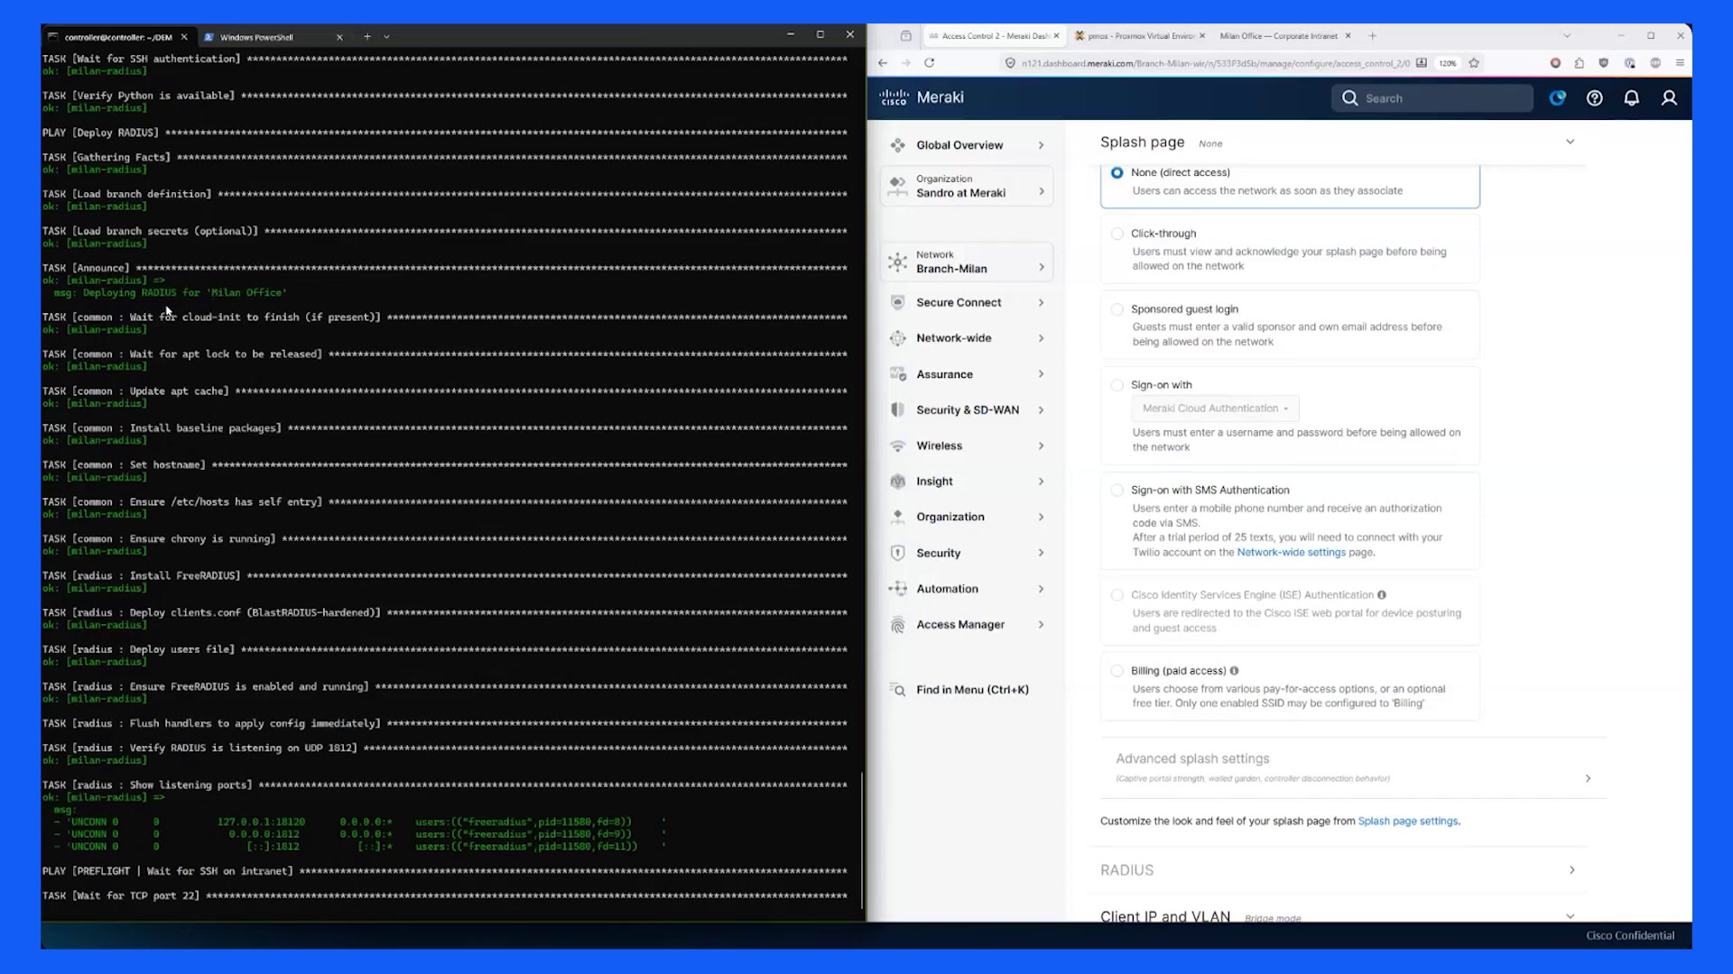Open the Meraki help icon

coord(1595,98)
